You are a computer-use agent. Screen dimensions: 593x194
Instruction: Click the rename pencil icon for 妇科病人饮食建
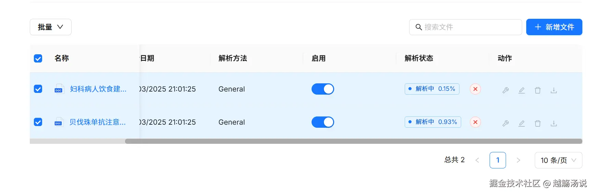tap(521, 90)
